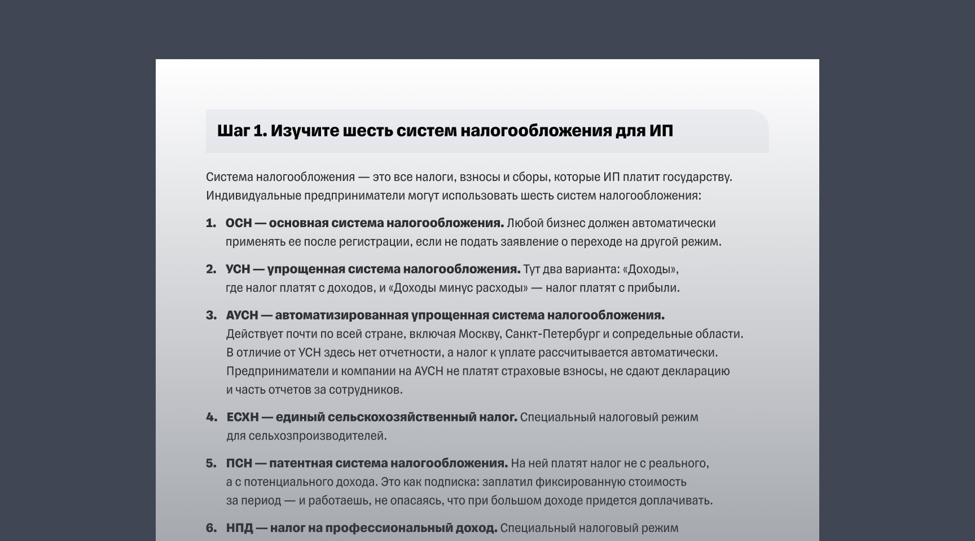This screenshot has width=975, height=541.
Task: Click the bold «ЕСХН — единый сельскохозяйственный налог» text
Action: [372, 418]
